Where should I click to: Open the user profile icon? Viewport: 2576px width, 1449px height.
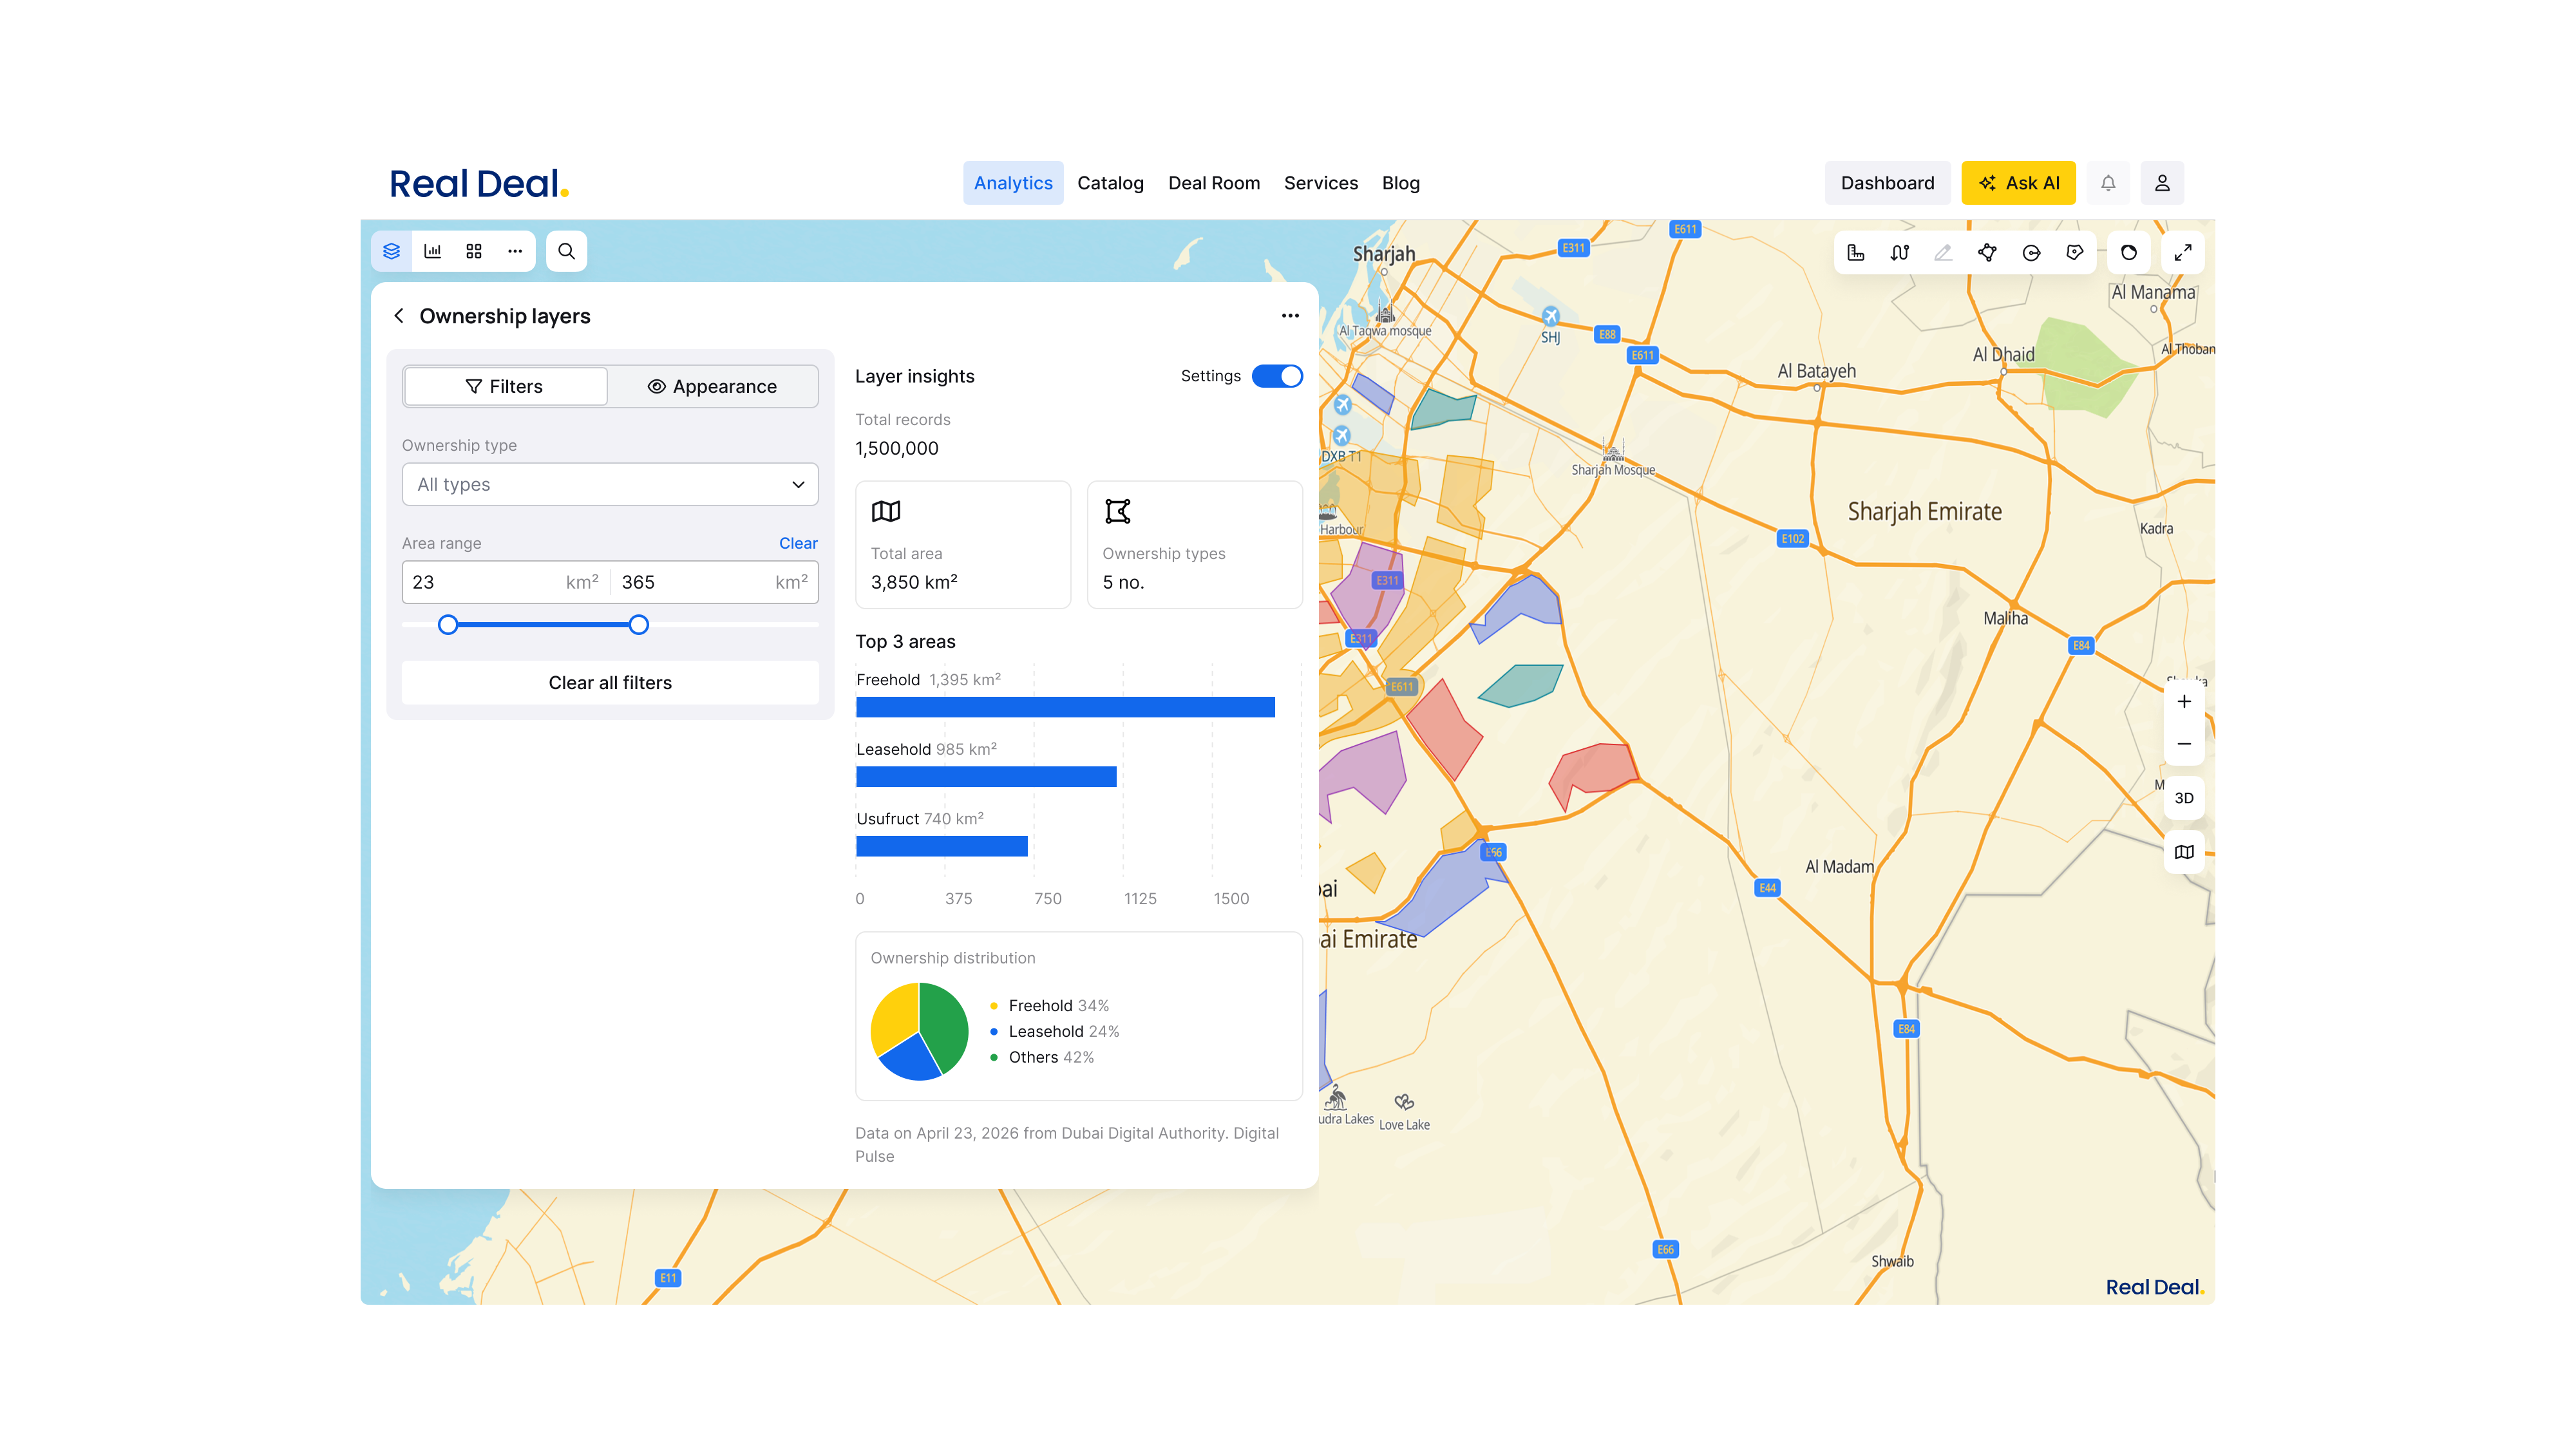pos(2162,183)
